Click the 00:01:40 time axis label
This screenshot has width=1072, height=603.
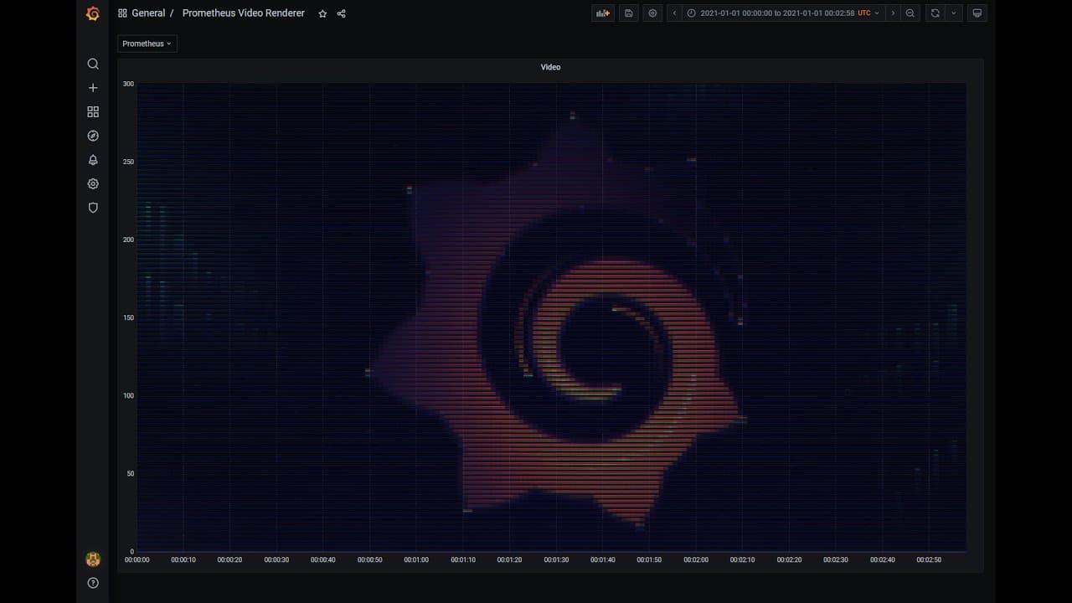pyautogui.click(x=602, y=559)
